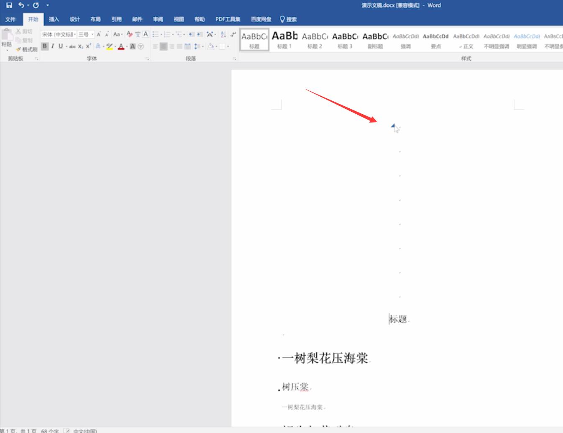Open the customize quick access toolbar arrow
Image resolution: width=563 pixels, height=433 pixels.
(48, 5)
